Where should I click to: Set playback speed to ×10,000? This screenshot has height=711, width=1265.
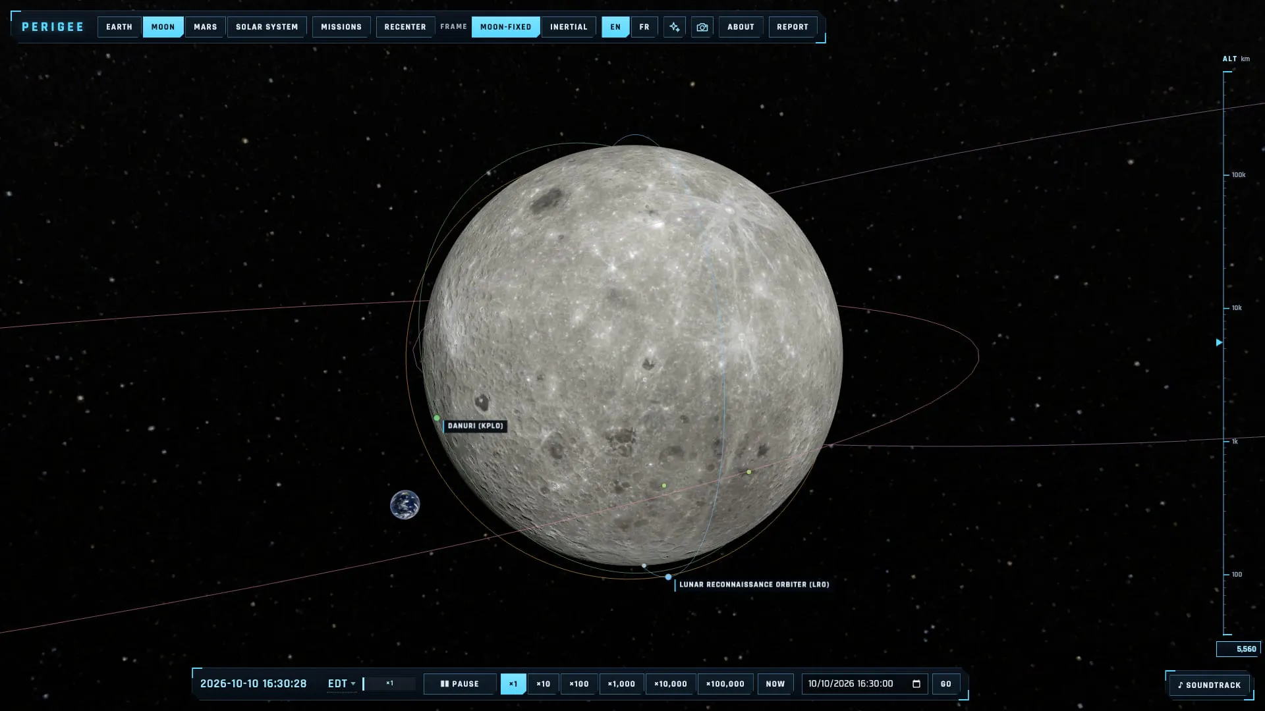coord(671,684)
